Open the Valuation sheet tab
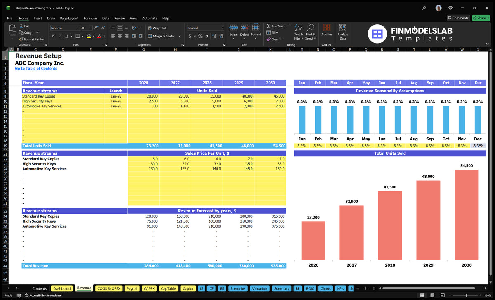This screenshot has height=300, width=495. (x=259, y=288)
